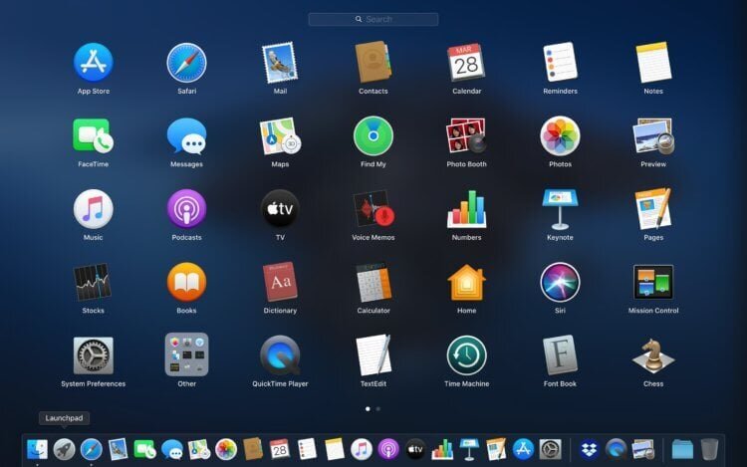The width and height of the screenshot is (747, 467).
Task: Launch Calculator
Action: click(373, 283)
